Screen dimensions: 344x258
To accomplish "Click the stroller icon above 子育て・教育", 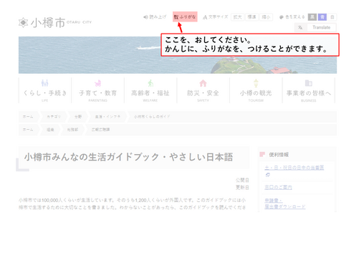I will pyautogui.click(x=97, y=83).
